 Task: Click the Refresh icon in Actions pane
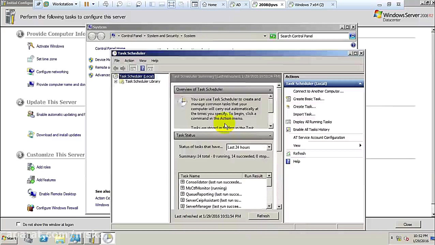[288, 153]
